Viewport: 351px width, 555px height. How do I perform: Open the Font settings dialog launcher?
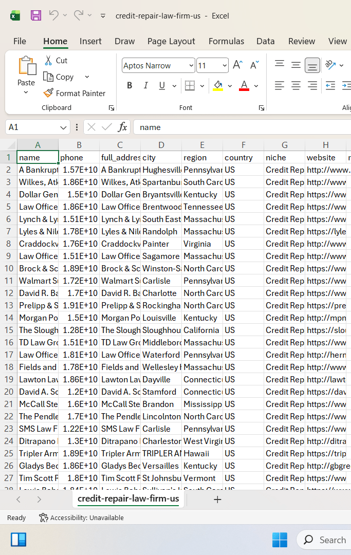[262, 108]
